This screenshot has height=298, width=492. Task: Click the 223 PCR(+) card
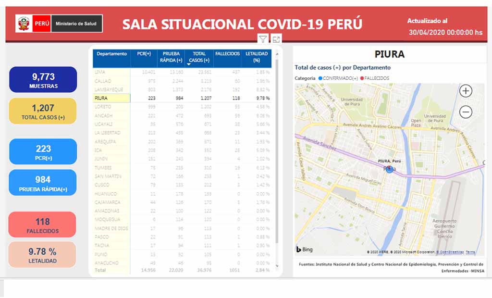tap(43, 152)
